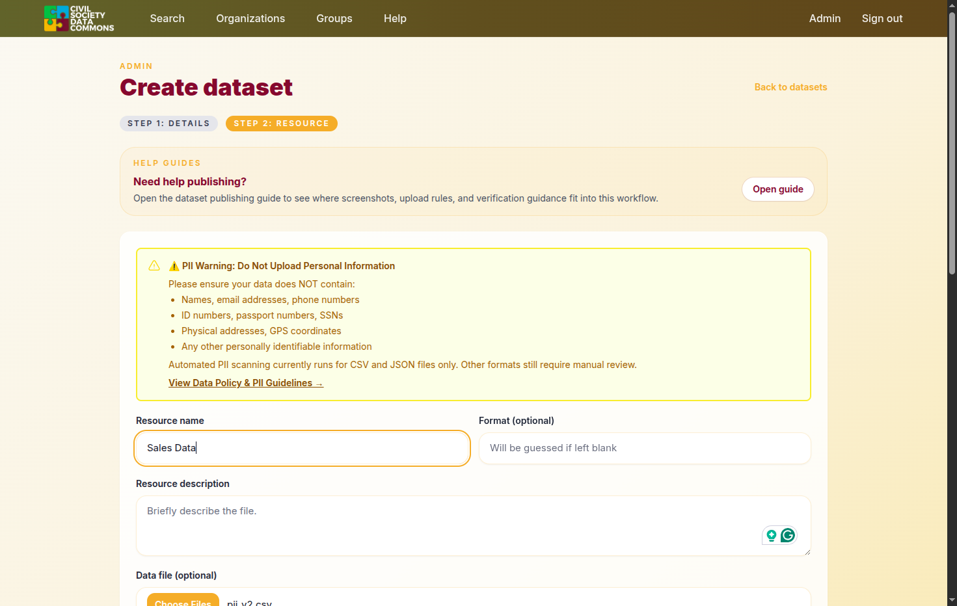Click 'Any other personally identifiable information' bullet
Viewport: 957px width, 606px height.
tap(276, 347)
